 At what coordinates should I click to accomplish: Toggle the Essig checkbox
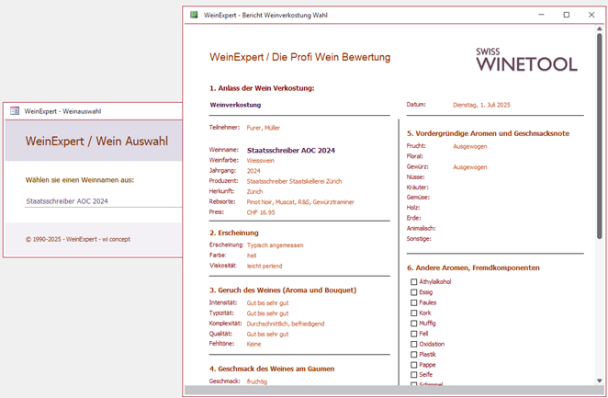click(414, 292)
